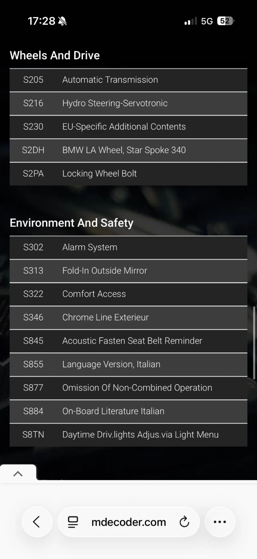
Task: Select the S205 Automatic Transmission row
Action: 128,80
